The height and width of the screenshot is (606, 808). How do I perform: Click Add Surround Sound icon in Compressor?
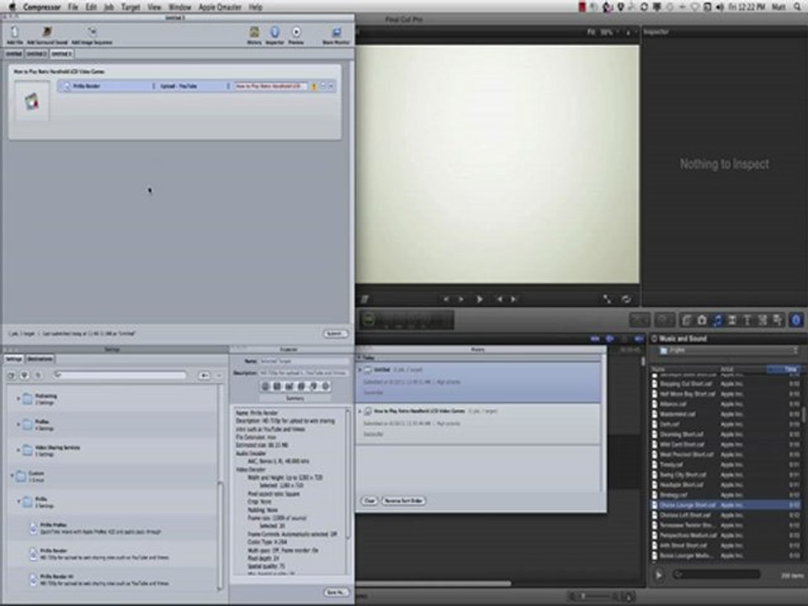click(x=47, y=32)
